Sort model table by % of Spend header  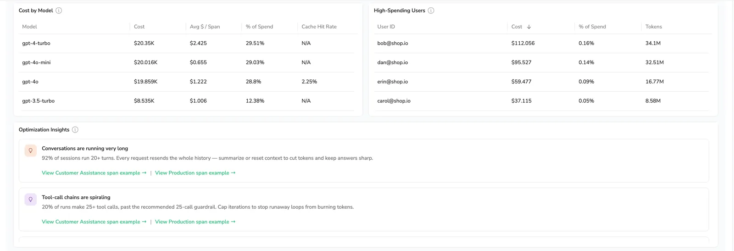pos(259,27)
